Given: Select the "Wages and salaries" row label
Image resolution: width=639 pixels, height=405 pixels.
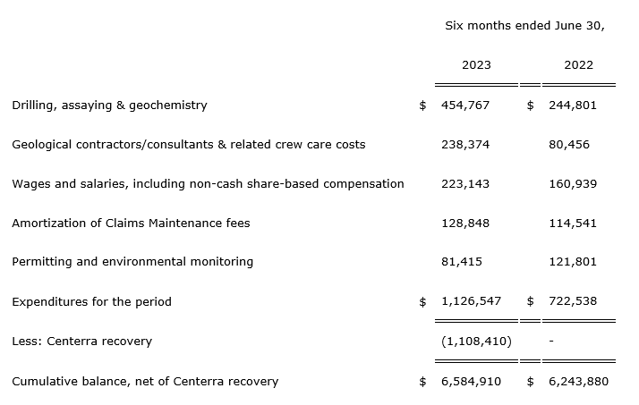Looking at the screenshot, I should pyautogui.click(x=208, y=183).
